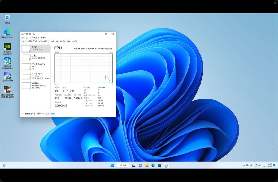Image resolution: width=278 pixels, height=182 pixels.
Task: Select the イーサネット network graph
Action: point(35,76)
